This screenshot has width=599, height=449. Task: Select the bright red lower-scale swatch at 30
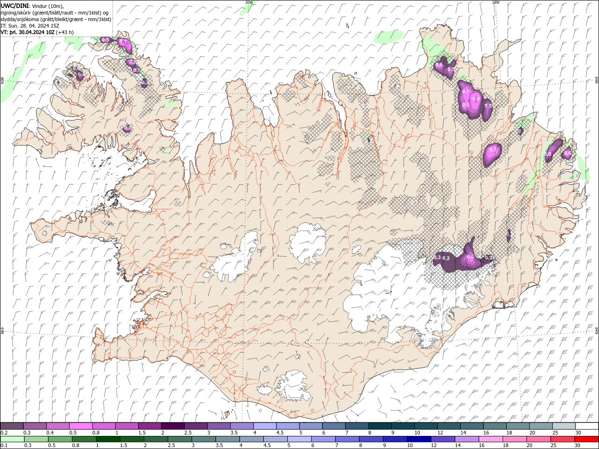click(586, 439)
